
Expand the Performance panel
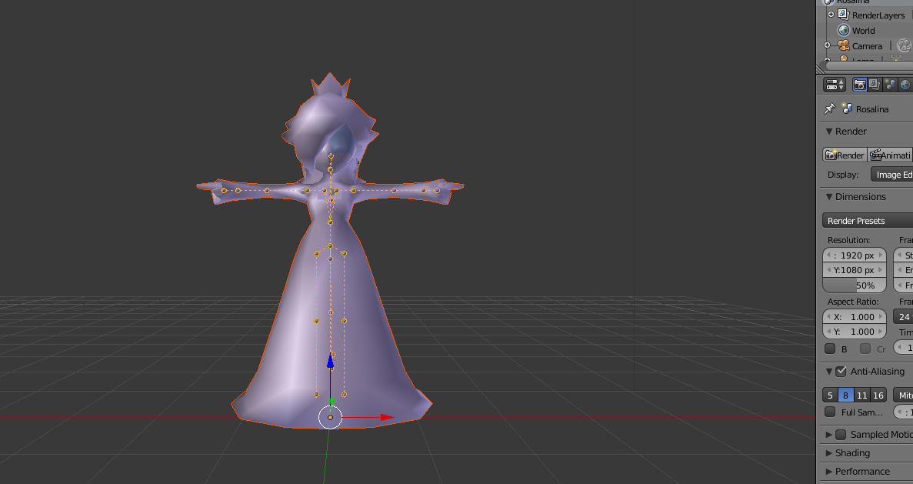pos(829,472)
